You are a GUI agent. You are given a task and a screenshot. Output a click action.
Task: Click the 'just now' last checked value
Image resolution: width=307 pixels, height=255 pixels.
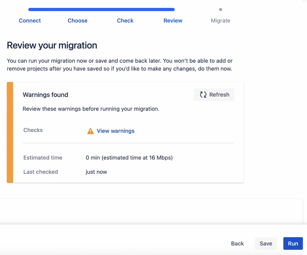coord(96,172)
